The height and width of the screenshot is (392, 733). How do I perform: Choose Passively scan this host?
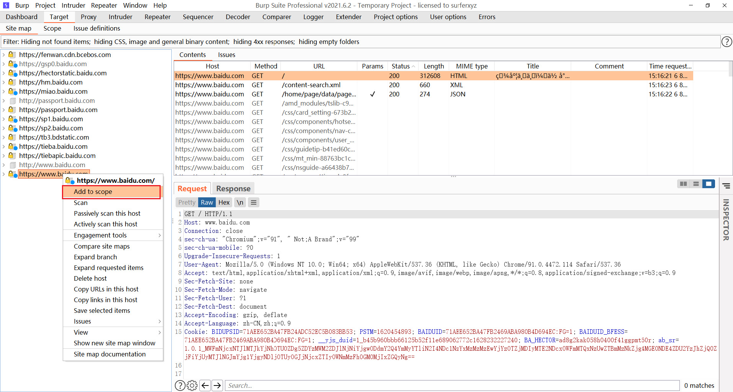point(113,213)
